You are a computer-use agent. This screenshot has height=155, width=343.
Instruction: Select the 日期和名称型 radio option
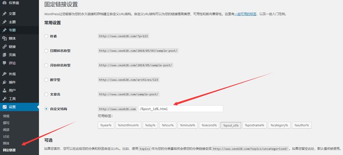coord(46,51)
